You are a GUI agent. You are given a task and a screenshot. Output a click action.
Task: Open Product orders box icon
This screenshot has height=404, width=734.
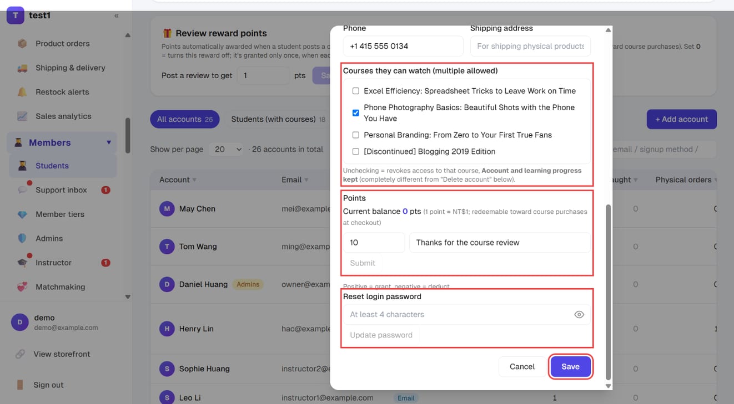pos(22,43)
